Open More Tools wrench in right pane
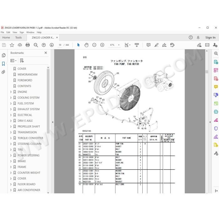 point(216,153)
